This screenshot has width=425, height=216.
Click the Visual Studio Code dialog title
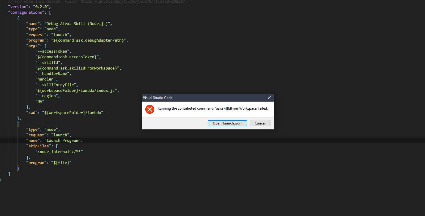click(x=158, y=97)
